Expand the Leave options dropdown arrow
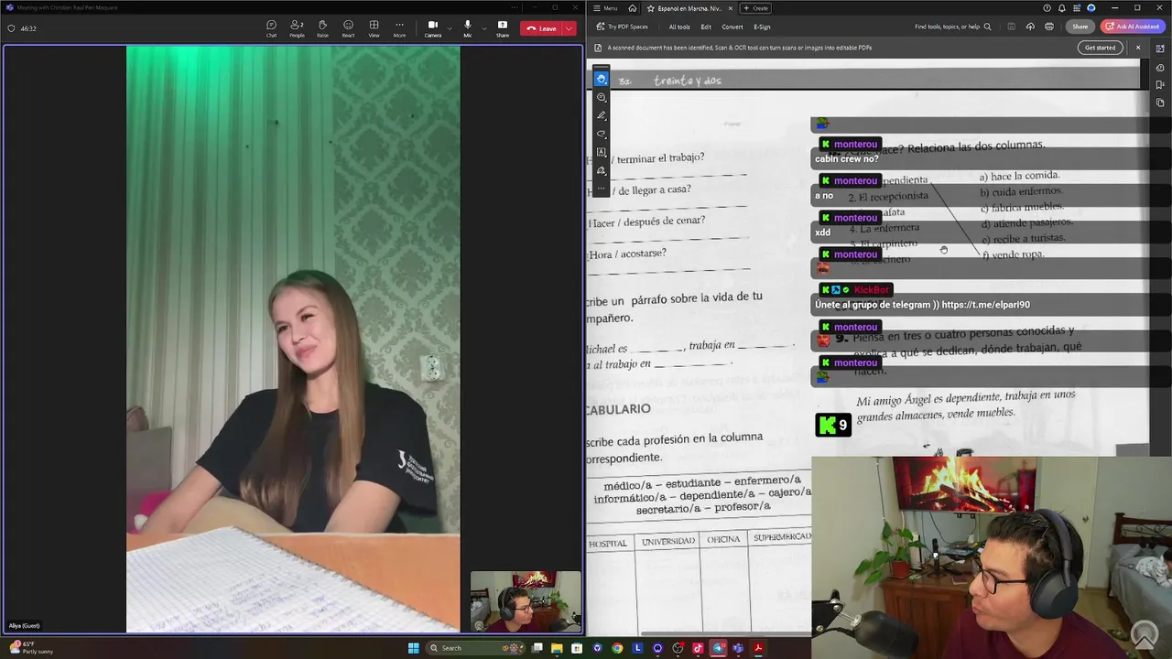 click(x=570, y=28)
